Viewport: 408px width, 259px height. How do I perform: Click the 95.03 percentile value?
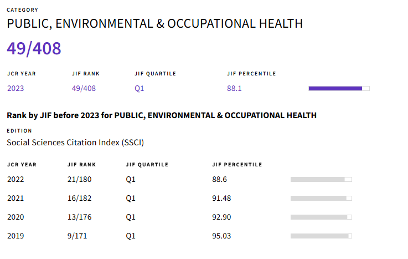pos(221,236)
